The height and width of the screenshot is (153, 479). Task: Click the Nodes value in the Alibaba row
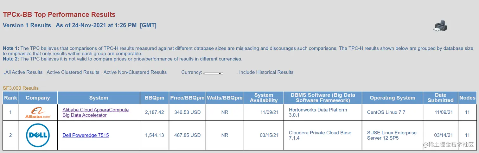(x=467, y=112)
